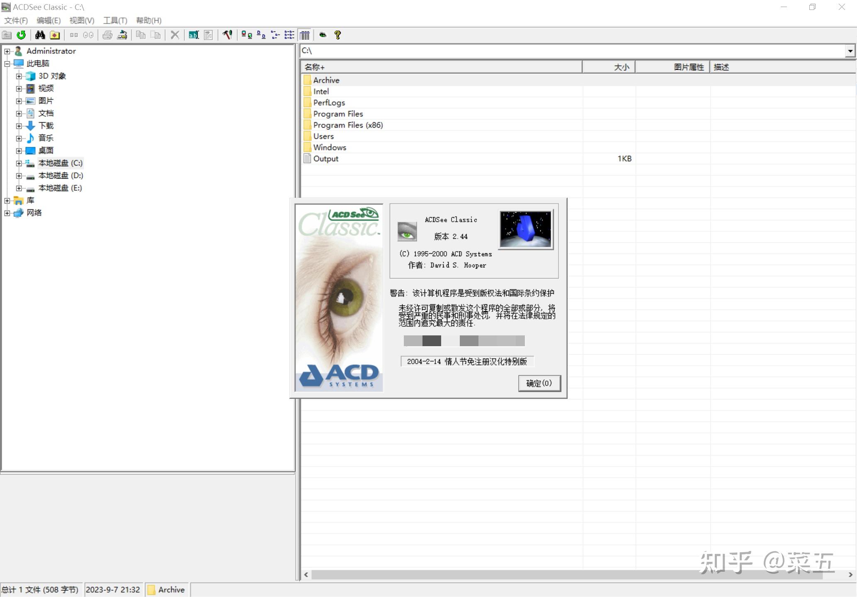Toggle the details list view button
This screenshot has height=597, width=857.
coord(305,35)
